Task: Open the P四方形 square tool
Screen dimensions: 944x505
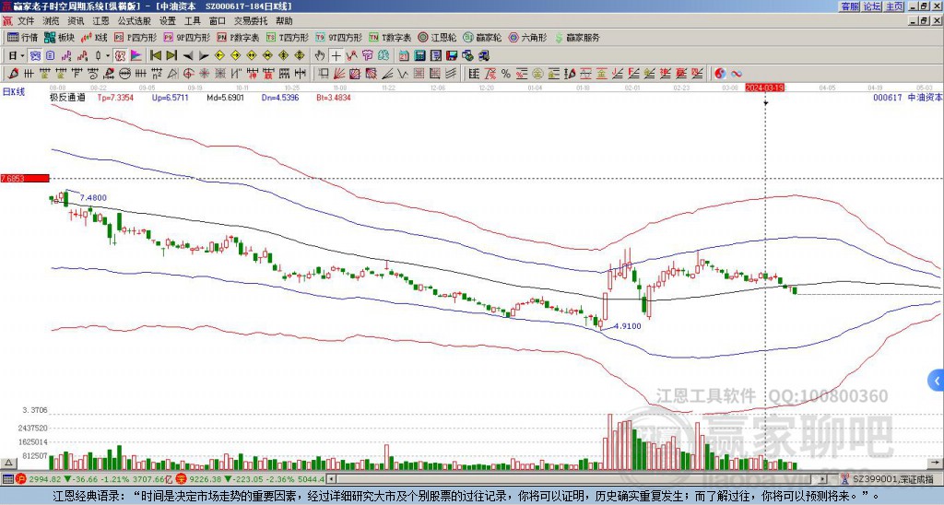Action: coord(136,37)
